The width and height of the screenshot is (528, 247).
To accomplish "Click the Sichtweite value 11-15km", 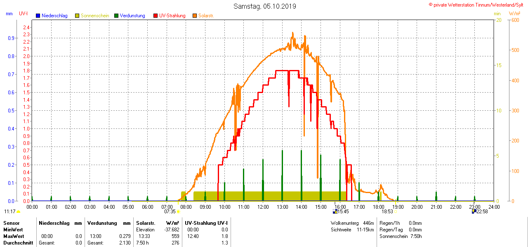I will coord(365,229).
